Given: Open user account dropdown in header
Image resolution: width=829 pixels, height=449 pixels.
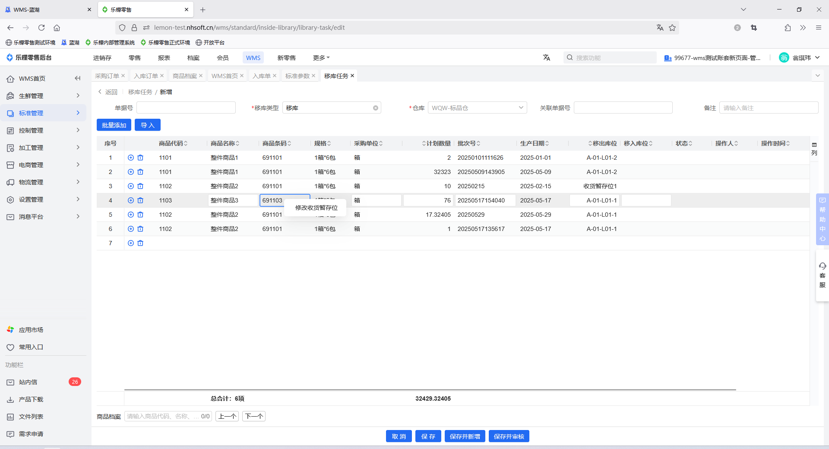Looking at the screenshot, I should 799,58.
